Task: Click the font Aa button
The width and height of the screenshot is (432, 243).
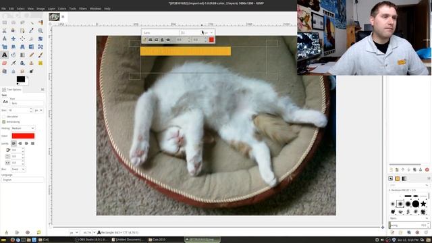Action: [5, 102]
